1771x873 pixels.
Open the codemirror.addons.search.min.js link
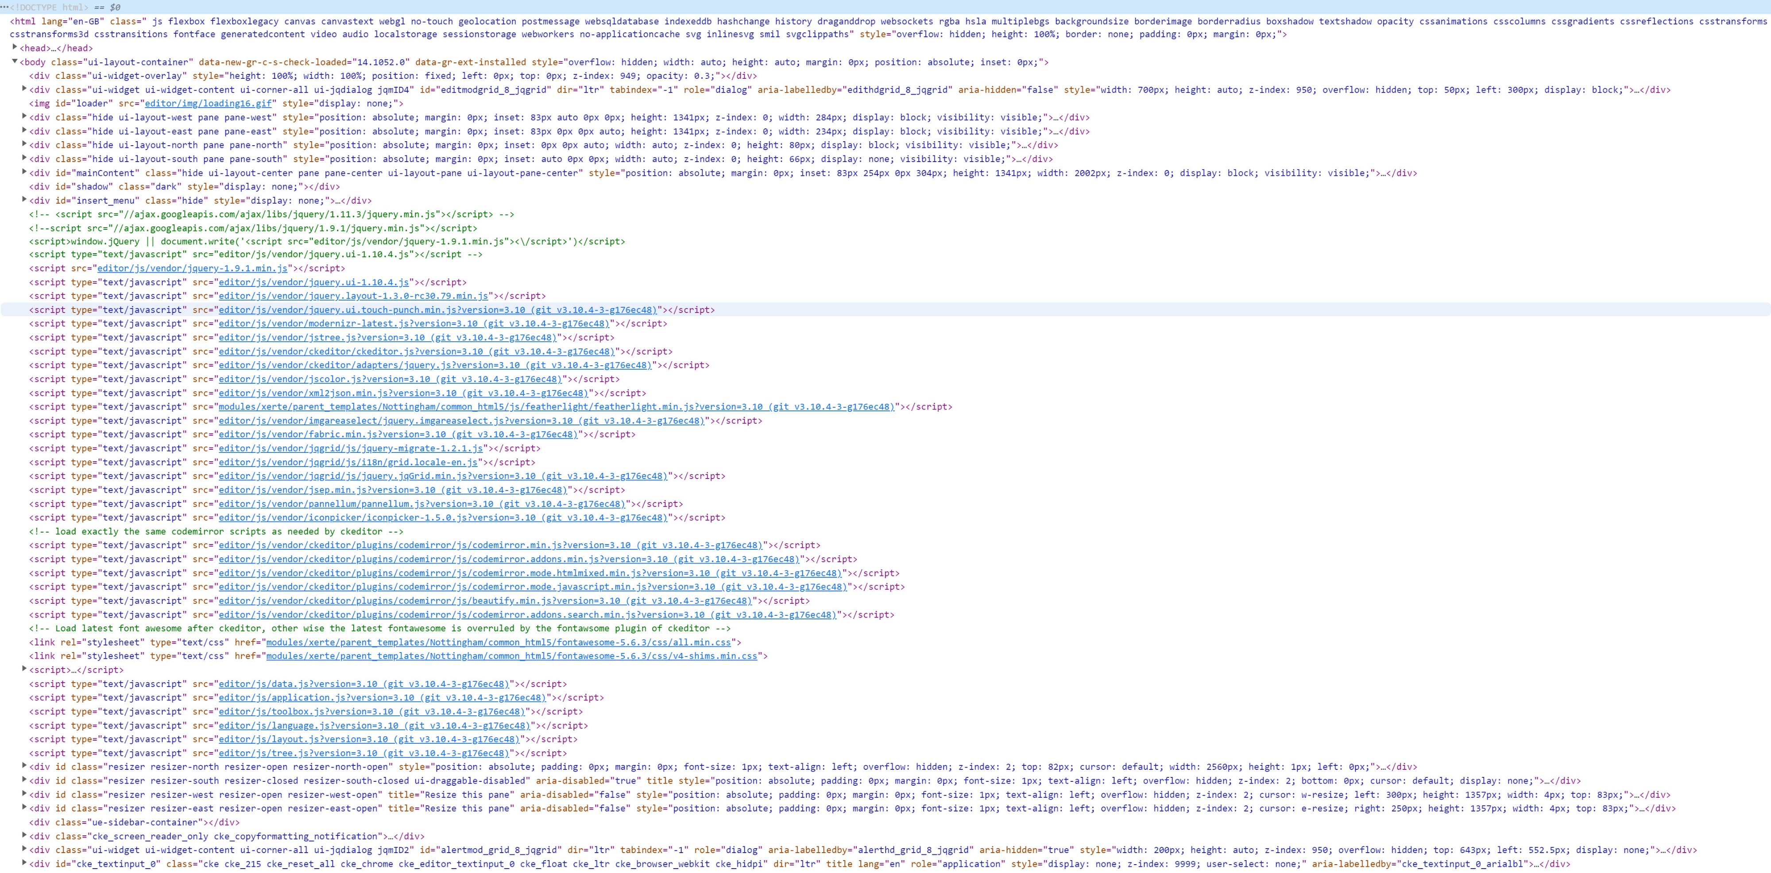point(527,614)
